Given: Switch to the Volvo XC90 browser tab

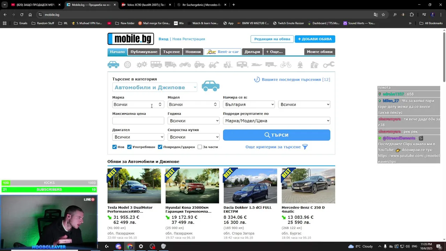Looking at the screenshot, I should pos(146,5).
